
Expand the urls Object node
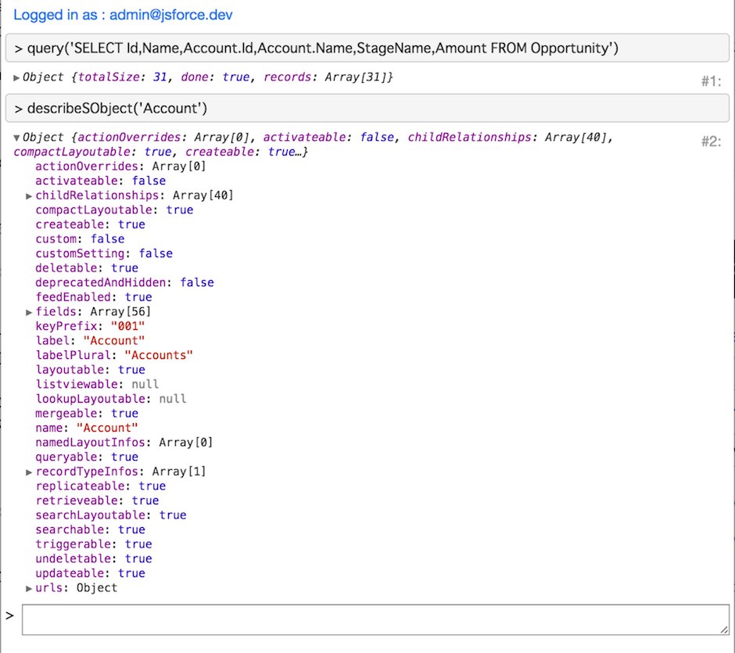click(29, 587)
